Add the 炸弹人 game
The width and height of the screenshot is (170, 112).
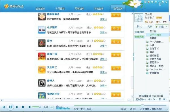coord(116,82)
